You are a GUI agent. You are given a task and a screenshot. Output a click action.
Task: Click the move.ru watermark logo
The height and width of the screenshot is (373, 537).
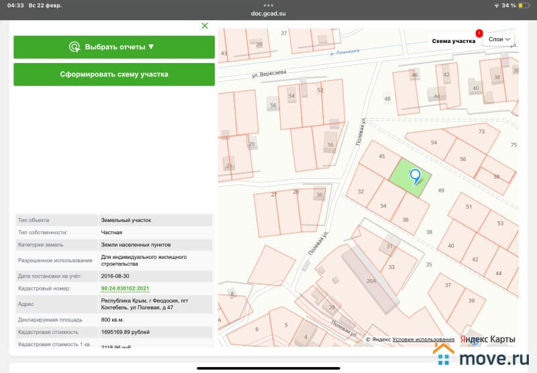[482, 358]
